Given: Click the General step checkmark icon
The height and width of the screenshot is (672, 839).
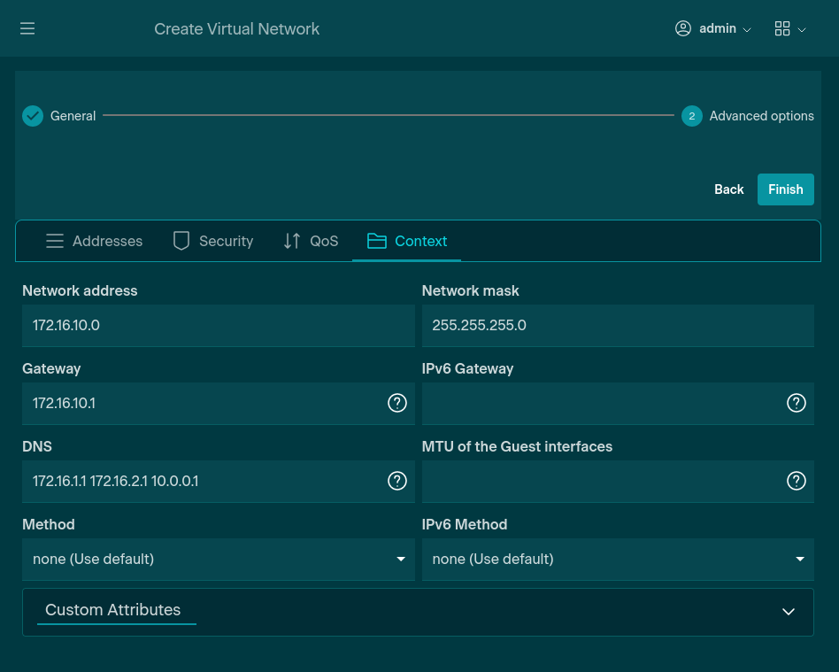Looking at the screenshot, I should point(33,116).
